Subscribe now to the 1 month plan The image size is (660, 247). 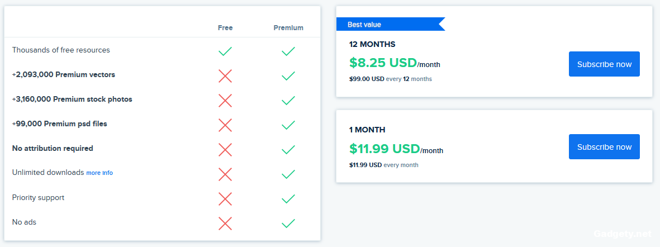click(604, 147)
